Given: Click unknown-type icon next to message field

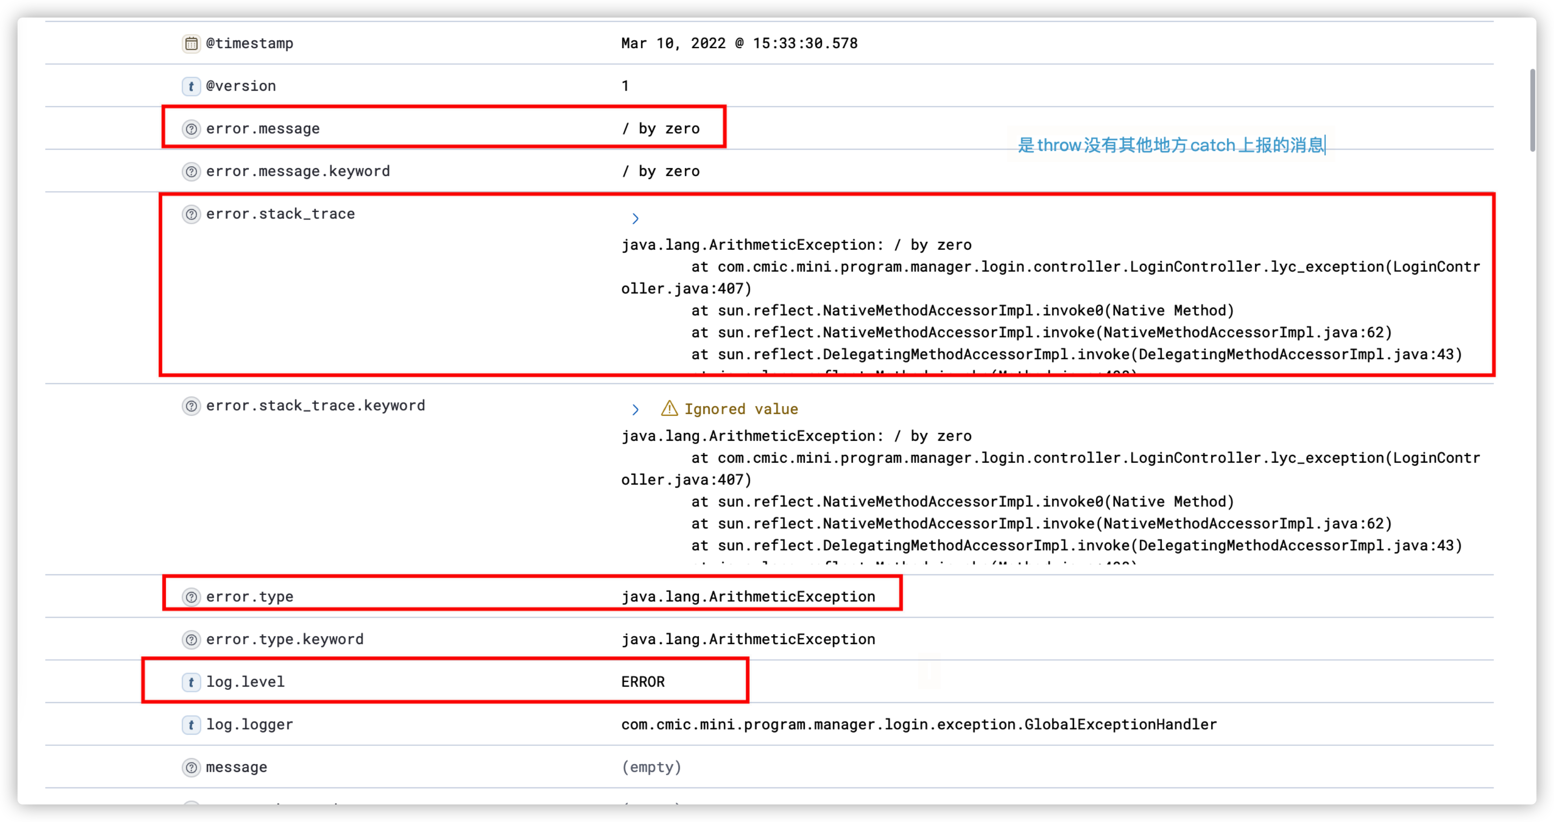Looking at the screenshot, I should pos(191,768).
